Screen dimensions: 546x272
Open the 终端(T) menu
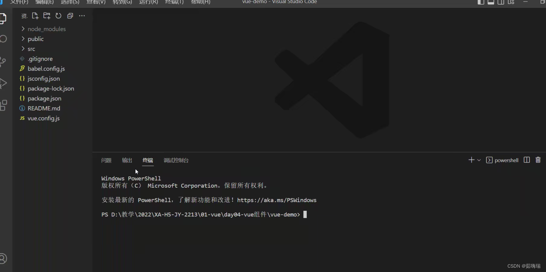coord(174,2)
